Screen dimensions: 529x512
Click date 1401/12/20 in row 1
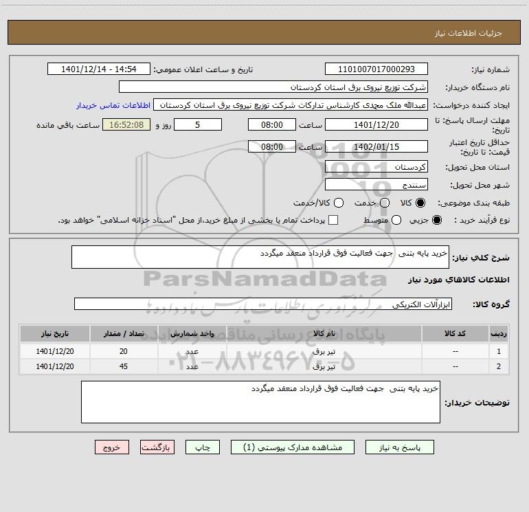(x=55, y=351)
